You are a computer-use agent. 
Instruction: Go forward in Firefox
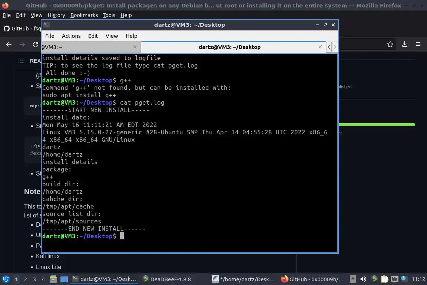tap(22, 44)
